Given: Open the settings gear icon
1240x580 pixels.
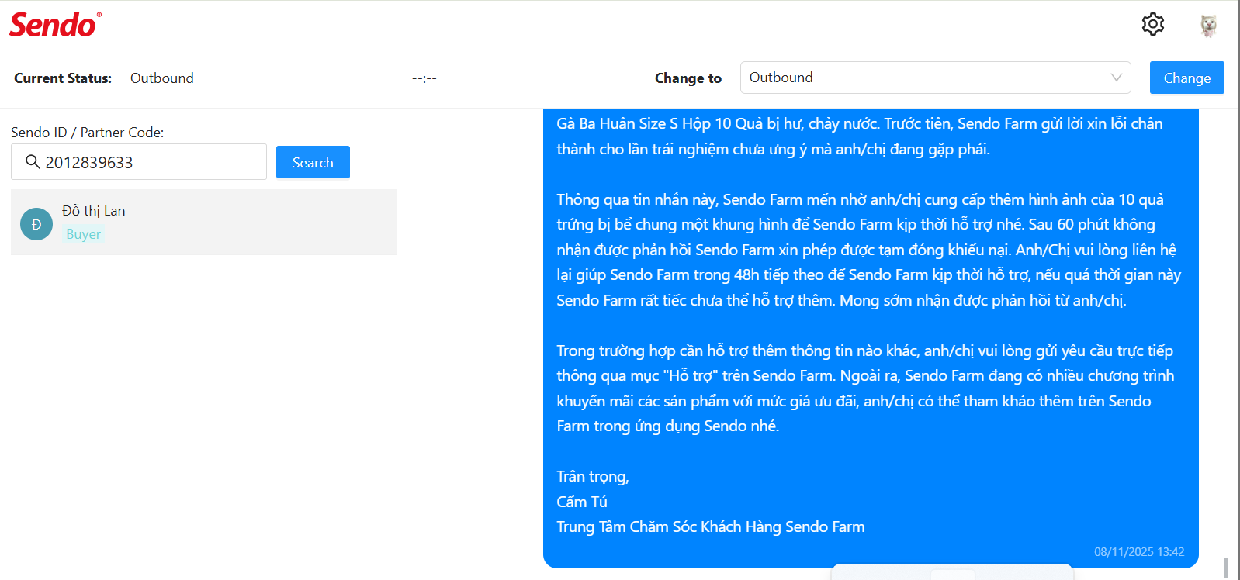Looking at the screenshot, I should point(1152,24).
